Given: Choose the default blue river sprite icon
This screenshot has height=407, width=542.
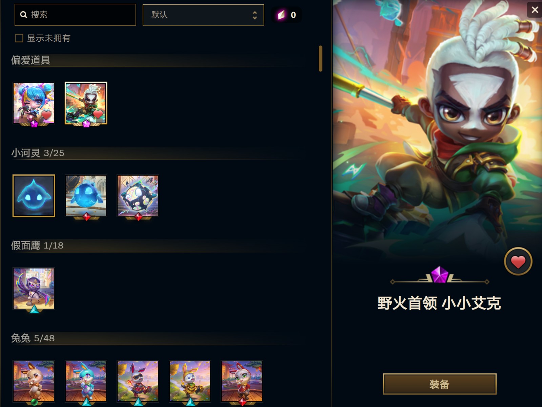Looking at the screenshot, I should coord(34,196).
